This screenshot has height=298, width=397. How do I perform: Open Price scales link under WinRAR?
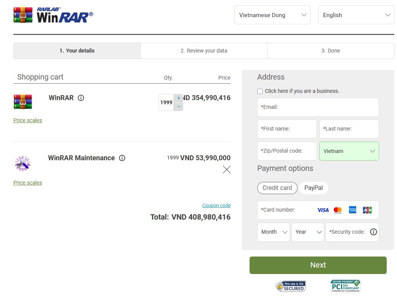coord(27,120)
